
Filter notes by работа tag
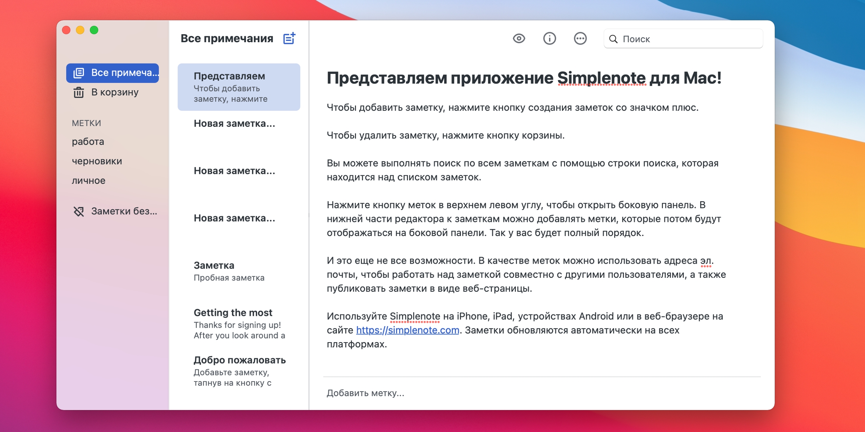coord(88,142)
